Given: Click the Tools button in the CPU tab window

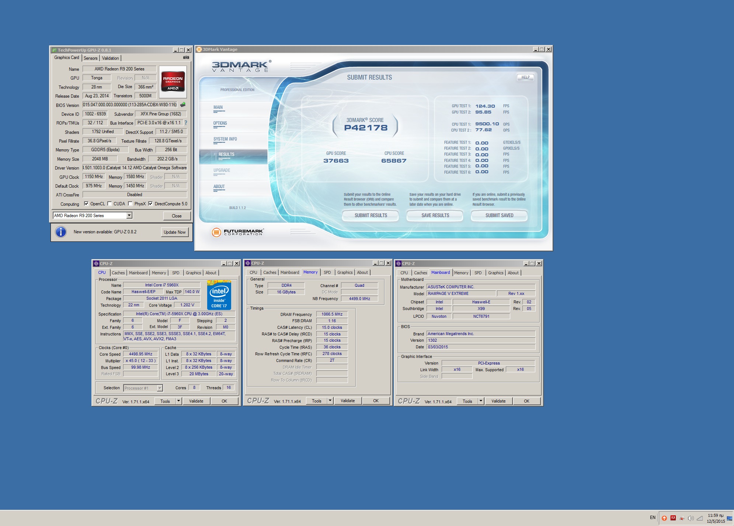Looking at the screenshot, I should coord(165,401).
